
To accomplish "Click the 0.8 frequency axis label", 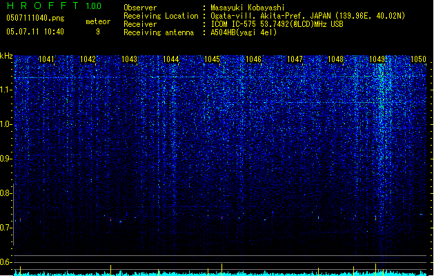I will (6, 193).
